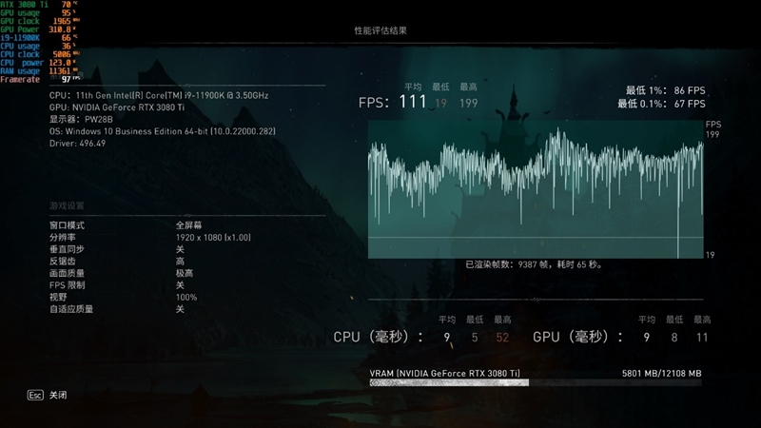Click the 100% field of view value
761x428 pixels.
coord(186,297)
